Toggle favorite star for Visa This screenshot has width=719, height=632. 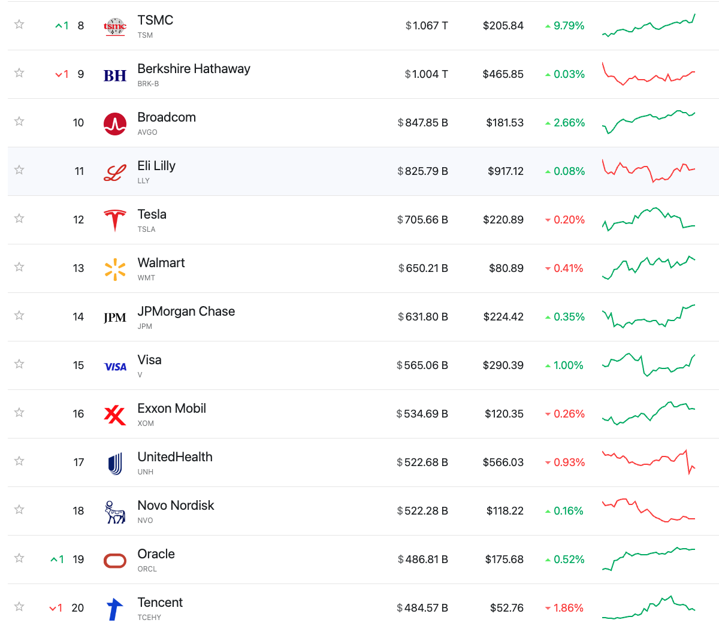19,364
